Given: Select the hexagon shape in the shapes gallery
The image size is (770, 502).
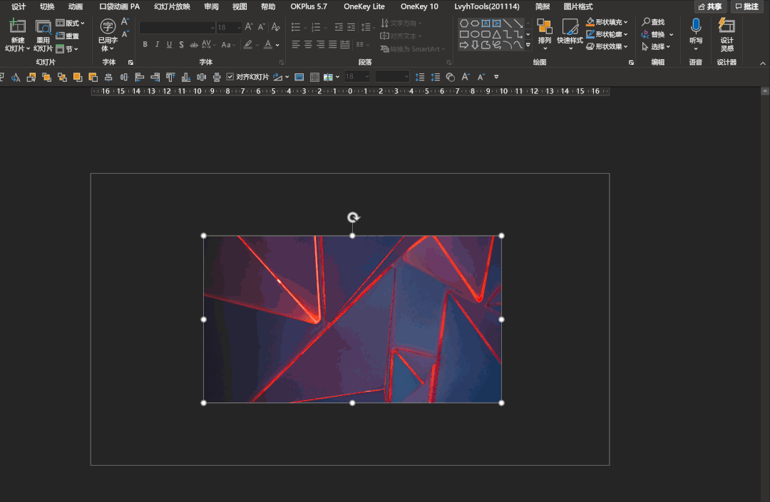Looking at the screenshot, I should click(x=463, y=23).
